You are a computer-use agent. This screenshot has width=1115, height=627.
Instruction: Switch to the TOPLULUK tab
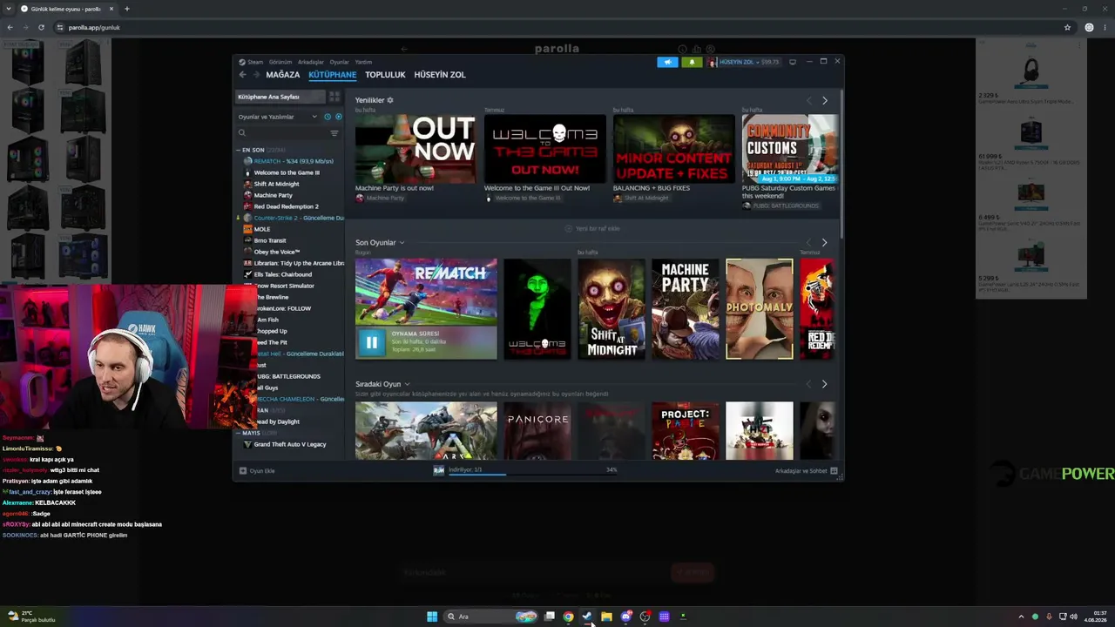click(385, 75)
